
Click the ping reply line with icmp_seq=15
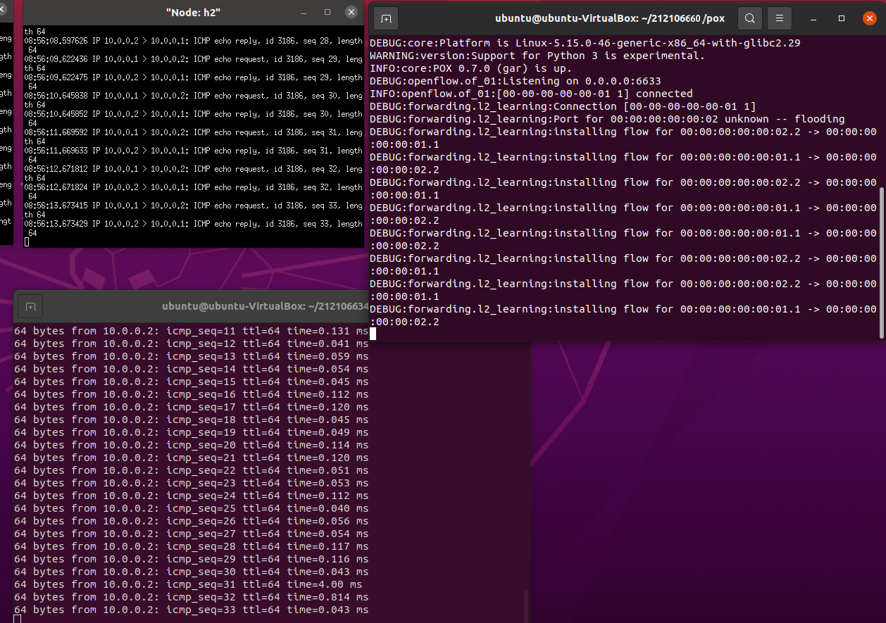pos(191,382)
